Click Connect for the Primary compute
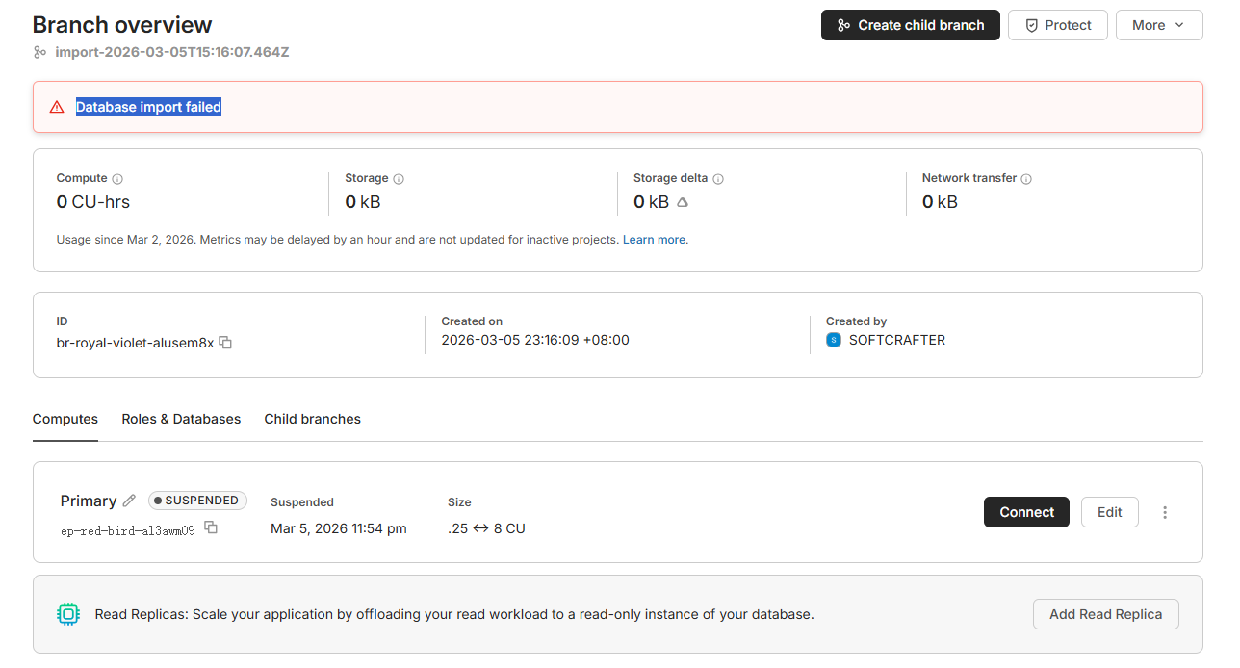The image size is (1240, 668). [1026, 512]
